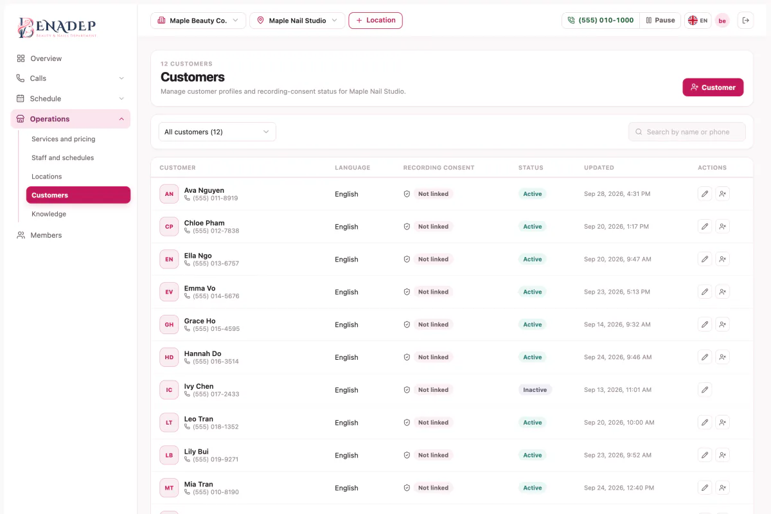This screenshot has width=771, height=514.
Task: Go to the Members page
Action: pyautogui.click(x=71, y=235)
